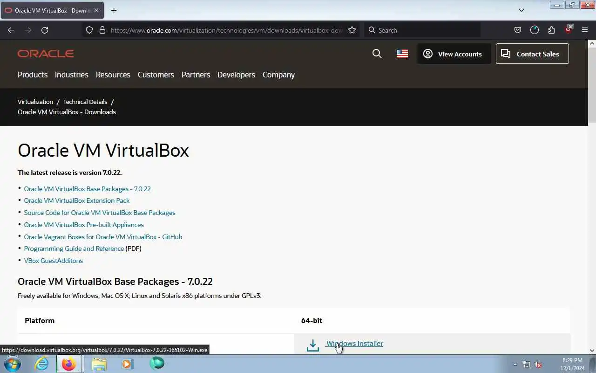
Task: Click the page vertical scrollbar thumb
Action: [592, 85]
